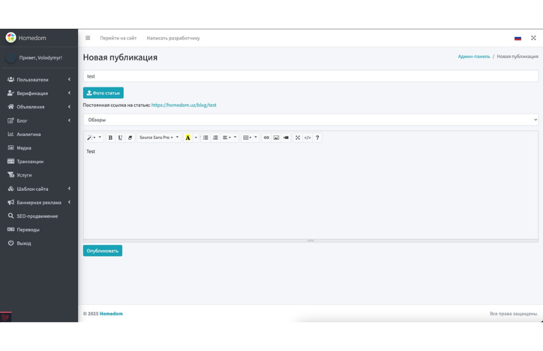
Task: Open the homedom.uz/blog/test permalink
Action: 184,105
